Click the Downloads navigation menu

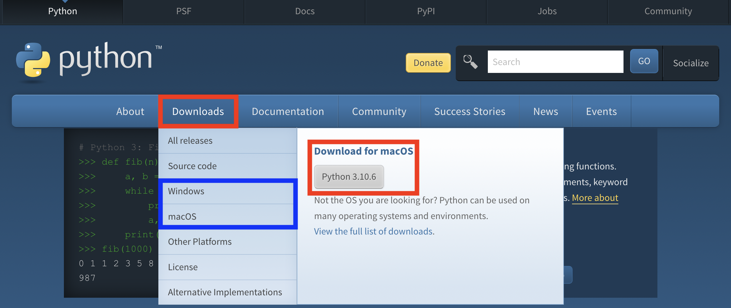coord(198,111)
